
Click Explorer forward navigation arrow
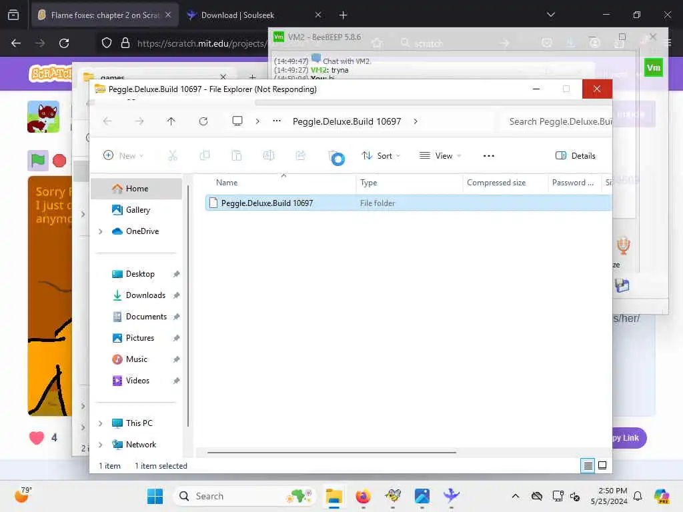[139, 121]
